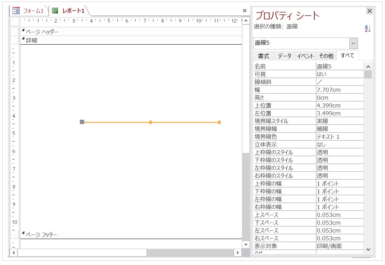
Task: Click the 下スペース value 0.053cm
Action: pos(340,222)
